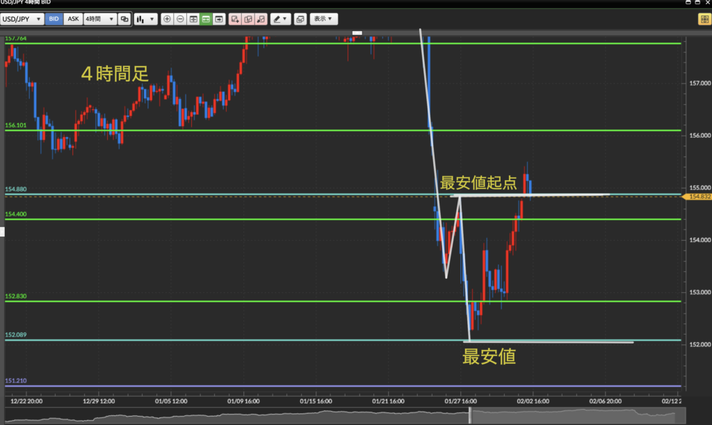Click the zoom in magnifier icon
712x425 pixels.
(167, 19)
